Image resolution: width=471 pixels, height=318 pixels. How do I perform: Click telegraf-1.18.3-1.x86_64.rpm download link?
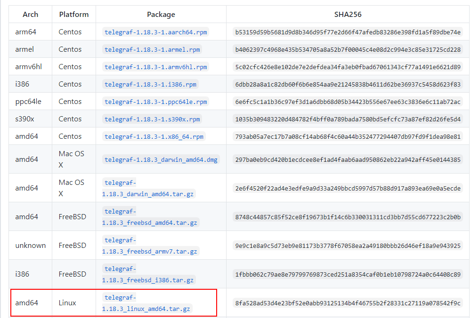pyautogui.click(x=154, y=136)
